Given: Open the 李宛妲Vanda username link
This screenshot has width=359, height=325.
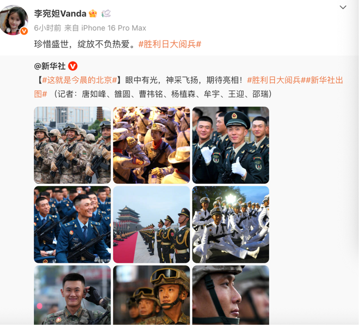Looking at the screenshot, I should click(x=60, y=14).
